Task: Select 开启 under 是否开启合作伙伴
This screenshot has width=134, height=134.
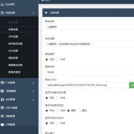Action: pyautogui.click(x=47, y=123)
